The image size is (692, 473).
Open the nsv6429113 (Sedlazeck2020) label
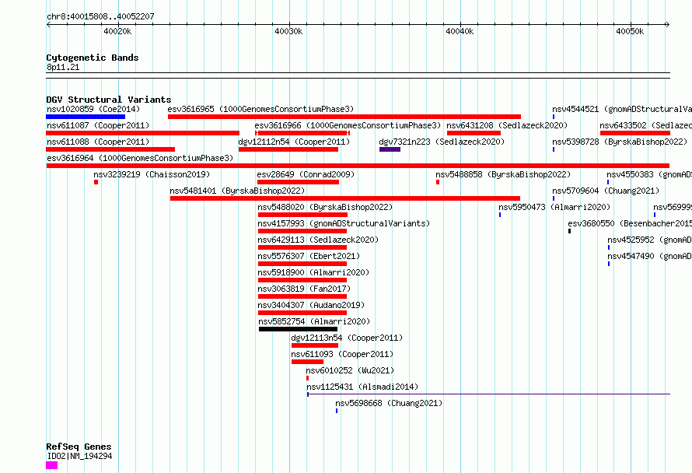318,240
